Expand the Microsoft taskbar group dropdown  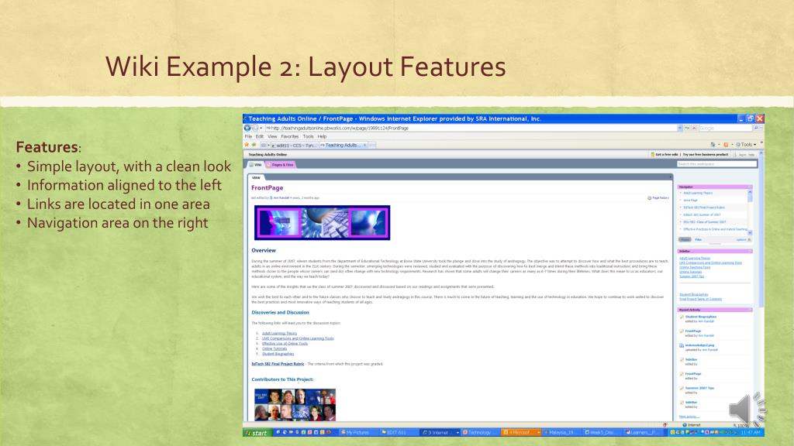coord(538,432)
